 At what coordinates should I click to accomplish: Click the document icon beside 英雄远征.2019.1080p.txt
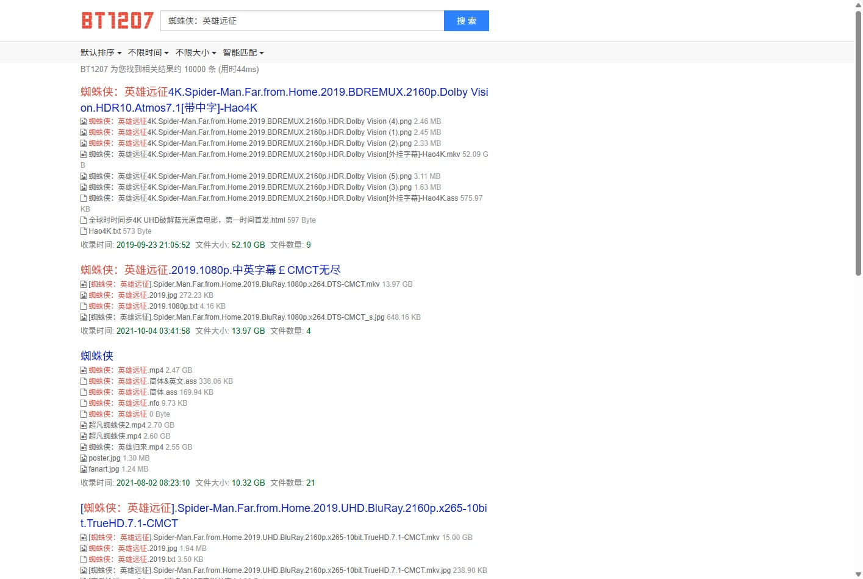pos(84,306)
